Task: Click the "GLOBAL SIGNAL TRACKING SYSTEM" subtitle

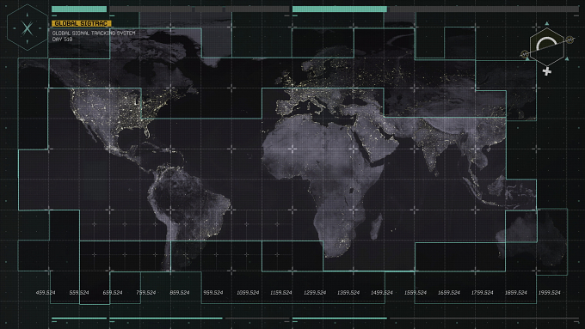Action: click(94, 34)
